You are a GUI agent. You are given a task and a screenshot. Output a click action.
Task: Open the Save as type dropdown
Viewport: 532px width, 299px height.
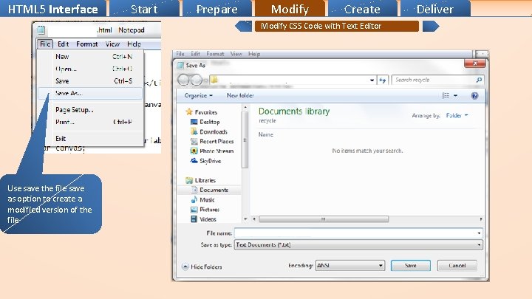click(358, 245)
